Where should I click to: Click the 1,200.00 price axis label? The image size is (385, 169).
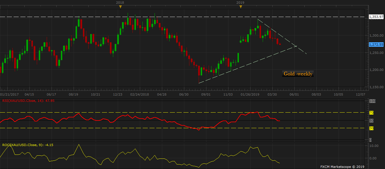point(376,70)
